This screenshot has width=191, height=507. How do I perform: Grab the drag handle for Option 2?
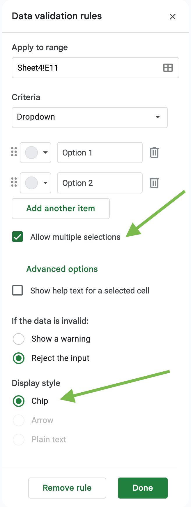[x=14, y=182]
